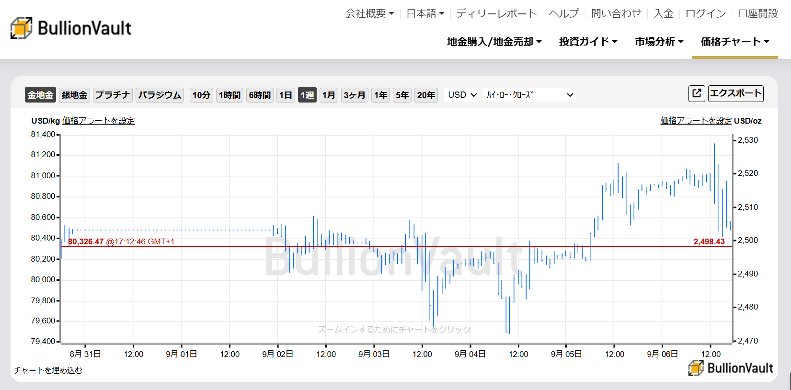Open the ハイ・ロー・クローズ chart type dropdown
This screenshot has width=791, height=390.
[529, 95]
